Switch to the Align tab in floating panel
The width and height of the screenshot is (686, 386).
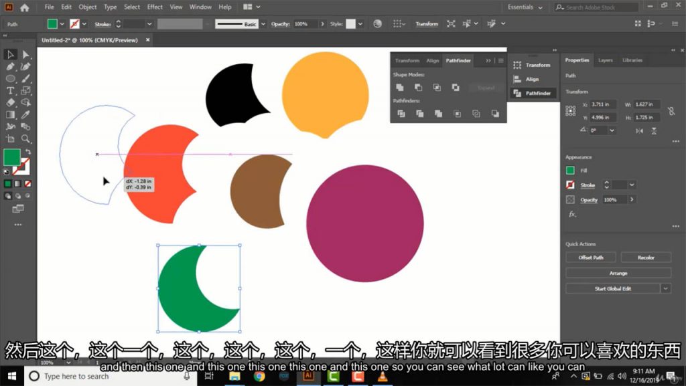[433, 61]
